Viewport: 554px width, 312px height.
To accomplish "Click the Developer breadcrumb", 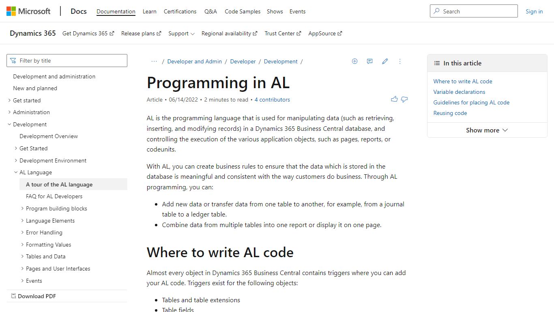I will click(x=243, y=61).
